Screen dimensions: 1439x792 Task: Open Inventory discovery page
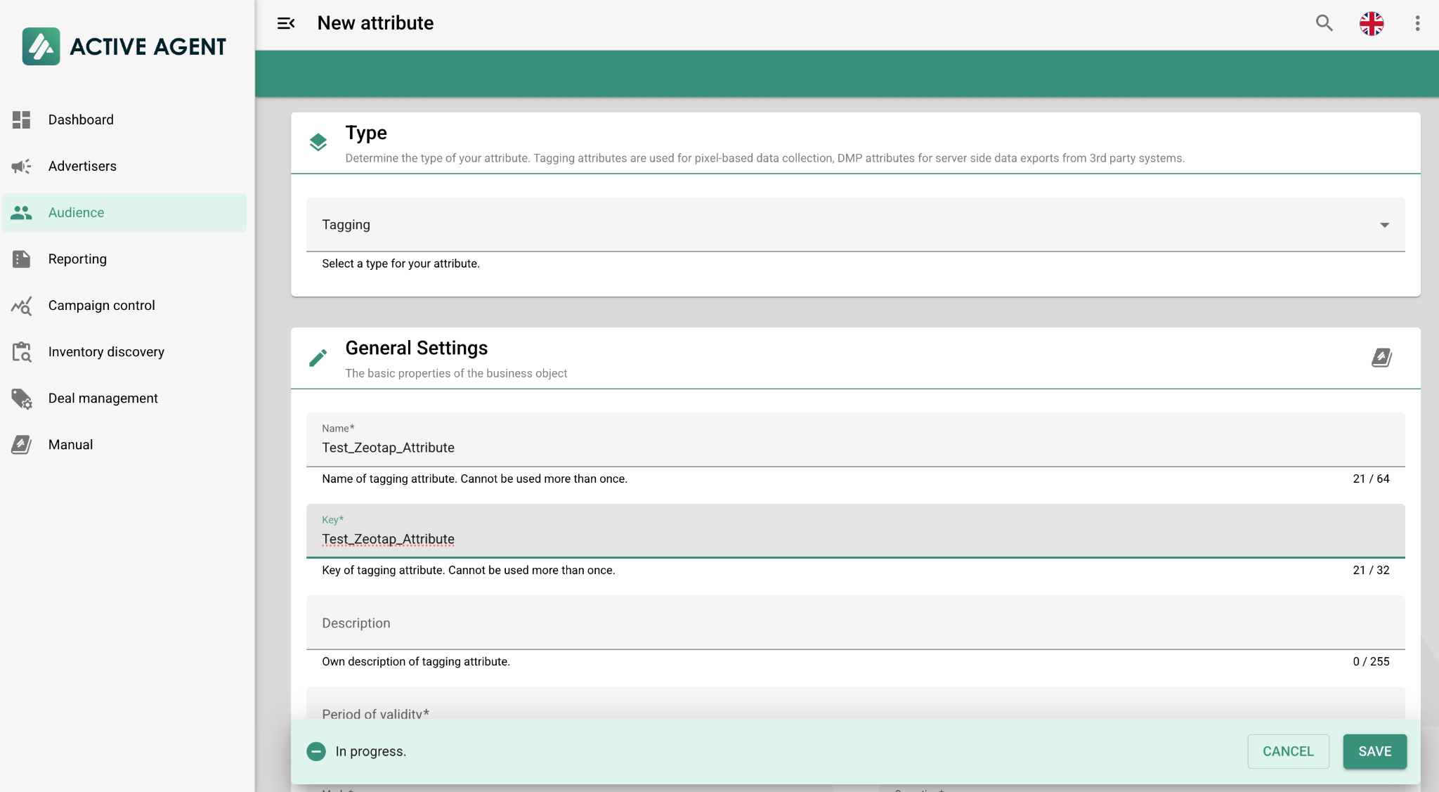point(106,351)
